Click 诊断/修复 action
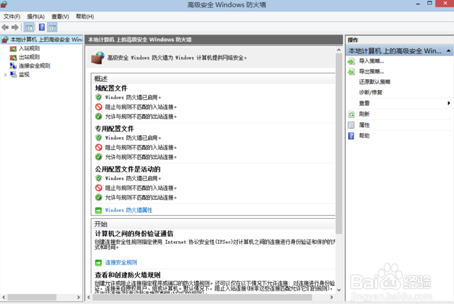This screenshot has height=304, width=454. point(371,92)
